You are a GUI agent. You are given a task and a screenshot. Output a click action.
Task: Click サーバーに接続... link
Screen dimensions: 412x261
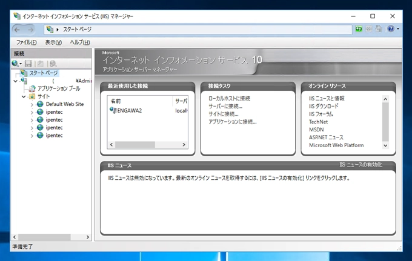(x=225, y=107)
